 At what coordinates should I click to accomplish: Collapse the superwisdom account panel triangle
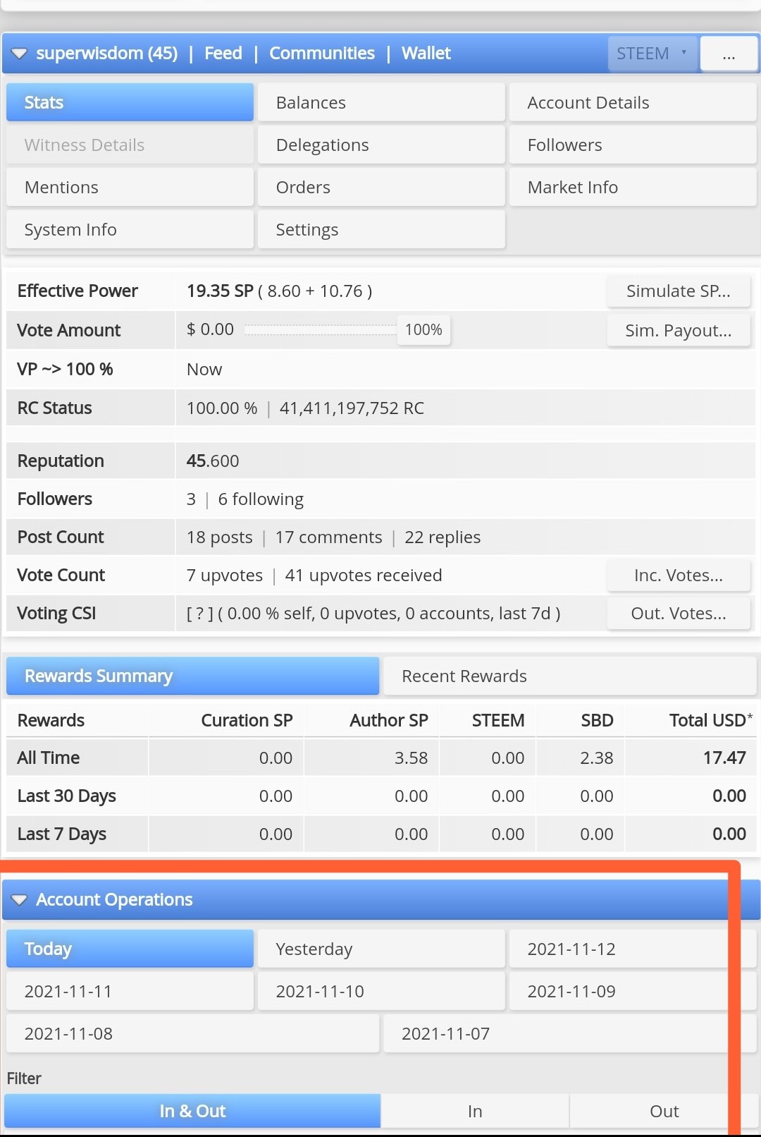19,54
